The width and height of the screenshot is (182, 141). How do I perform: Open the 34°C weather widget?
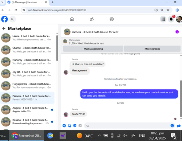[x=85, y=136]
